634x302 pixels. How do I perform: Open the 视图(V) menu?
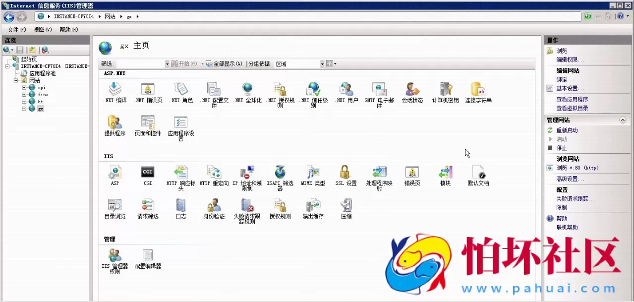click(x=43, y=30)
